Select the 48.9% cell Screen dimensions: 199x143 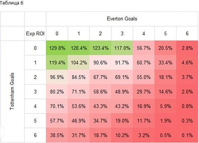tap(122, 92)
